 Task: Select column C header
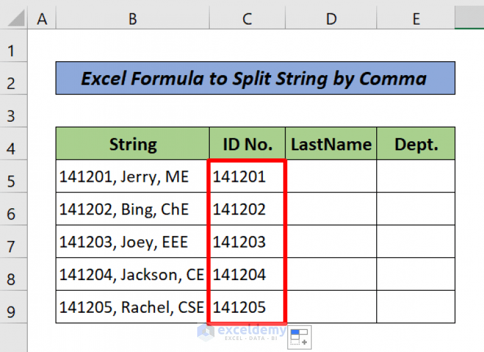[247, 18]
